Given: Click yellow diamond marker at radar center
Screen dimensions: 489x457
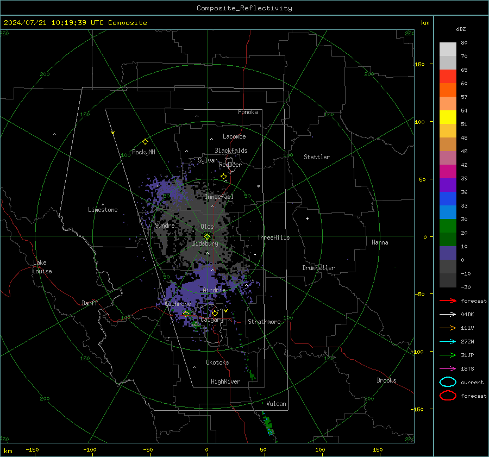Looking at the screenshot, I should click(208, 237).
